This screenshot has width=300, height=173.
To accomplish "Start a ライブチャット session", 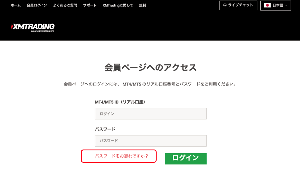I will (238, 5).
